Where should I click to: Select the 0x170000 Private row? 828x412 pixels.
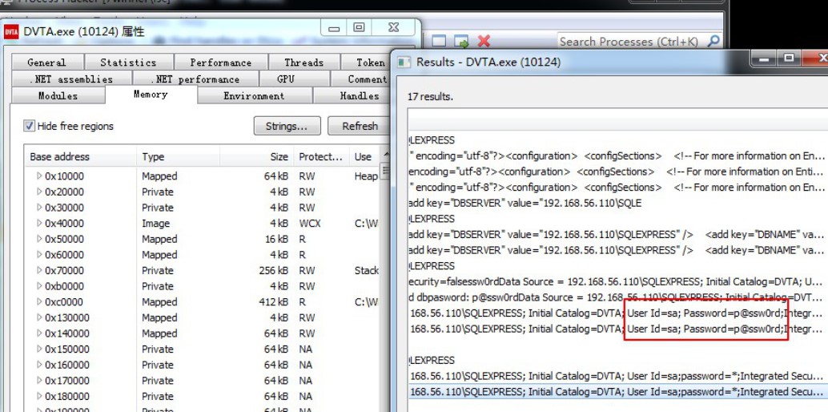[x=203, y=380]
